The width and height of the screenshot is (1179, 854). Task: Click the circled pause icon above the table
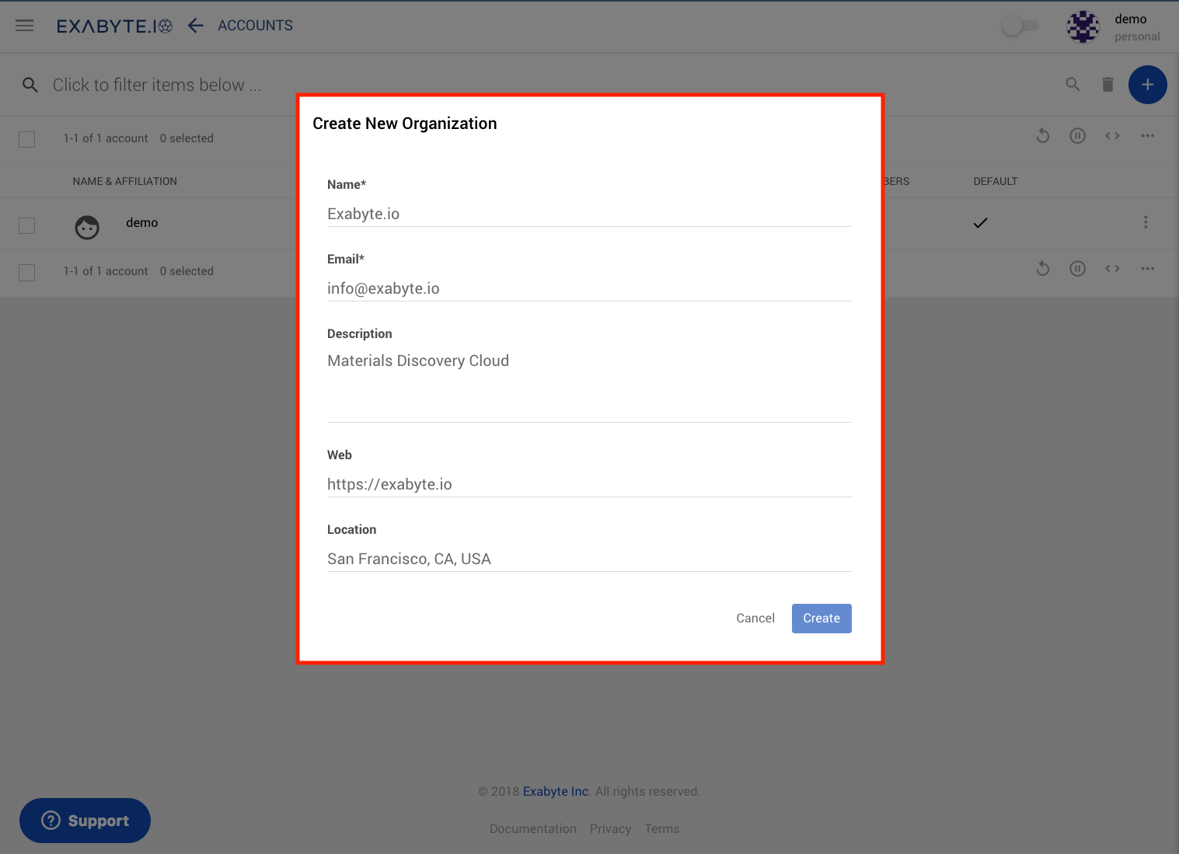pos(1077,135)
